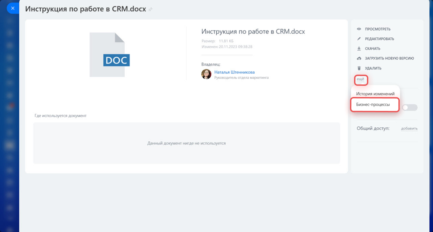Close the document panel with the X button
Viewport: 433px width, 232px height.
point(13,8)
